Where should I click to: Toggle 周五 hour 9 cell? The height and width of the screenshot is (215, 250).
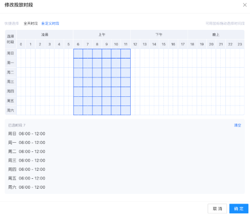click(107, 101)
